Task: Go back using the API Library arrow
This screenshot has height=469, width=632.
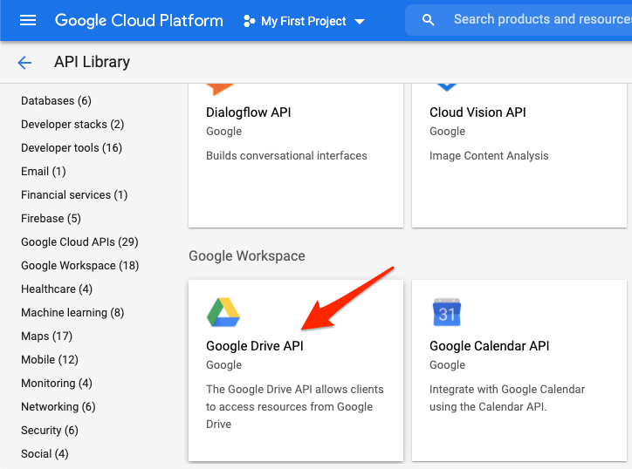Action: pos(24,63)
